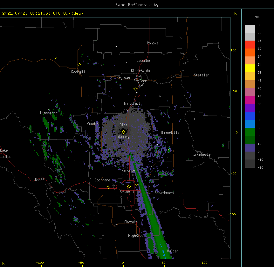The image size is (274, 267).
Task: Click the yellow radar marker at Olds
Action: 123,132
